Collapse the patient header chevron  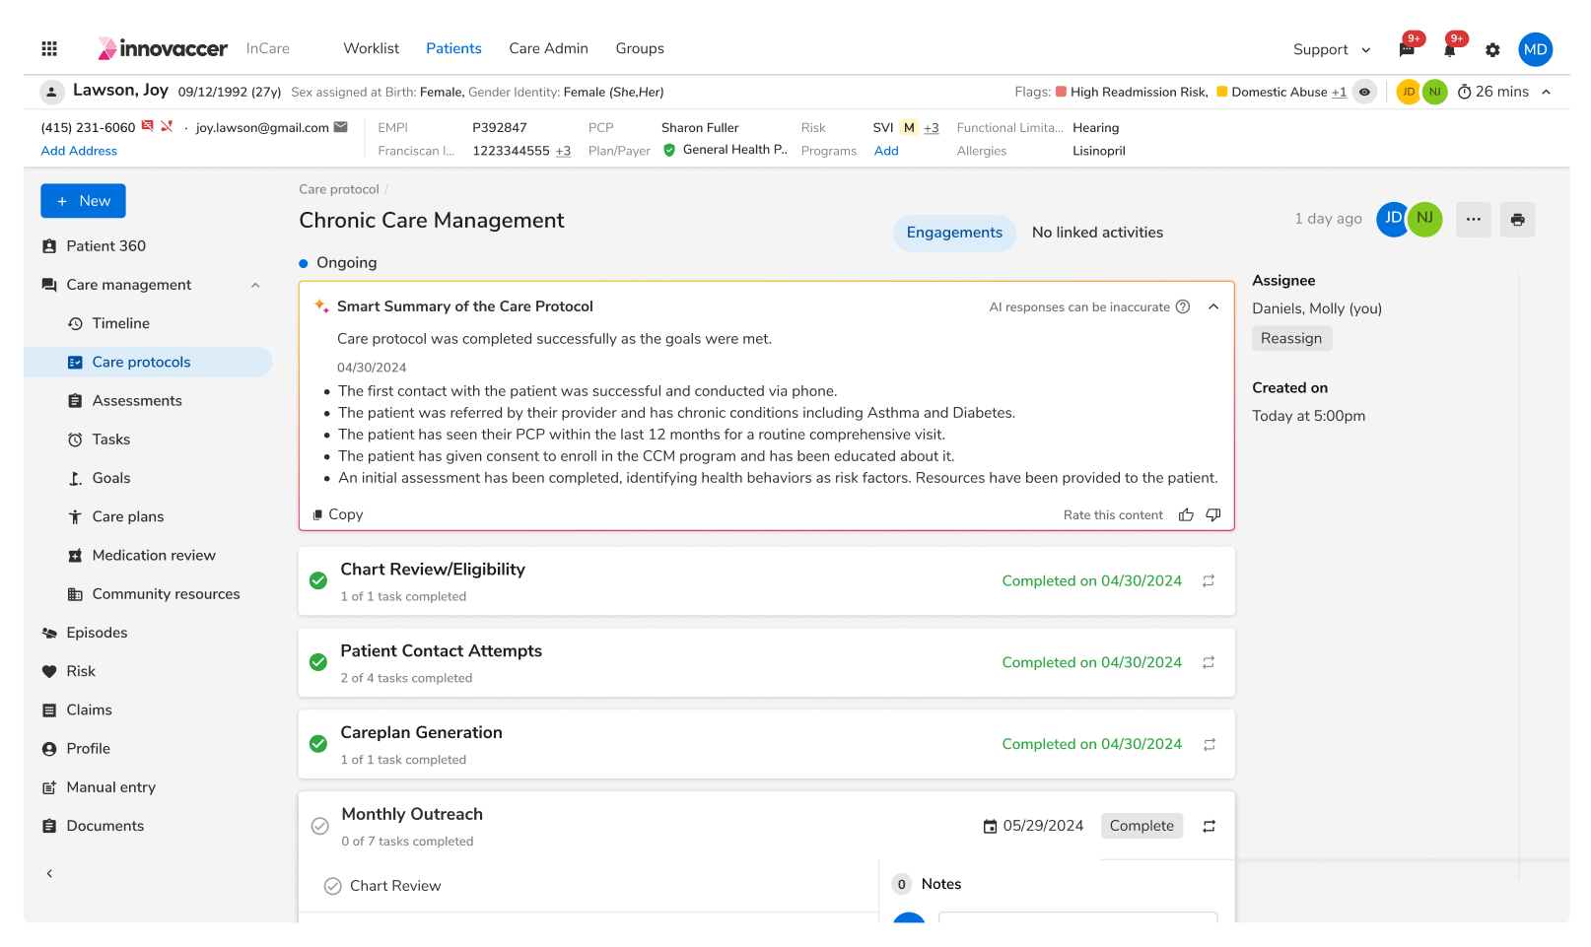tap(1546, 92)
